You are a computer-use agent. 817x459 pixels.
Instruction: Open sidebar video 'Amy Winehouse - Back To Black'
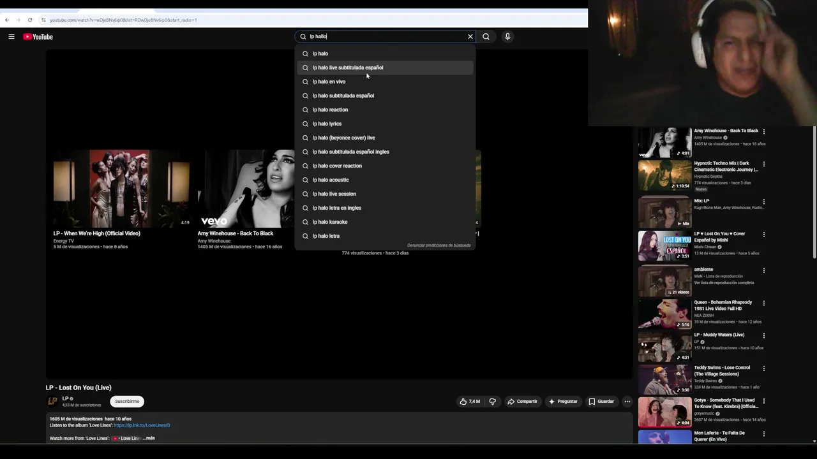[x=664, y=142]
